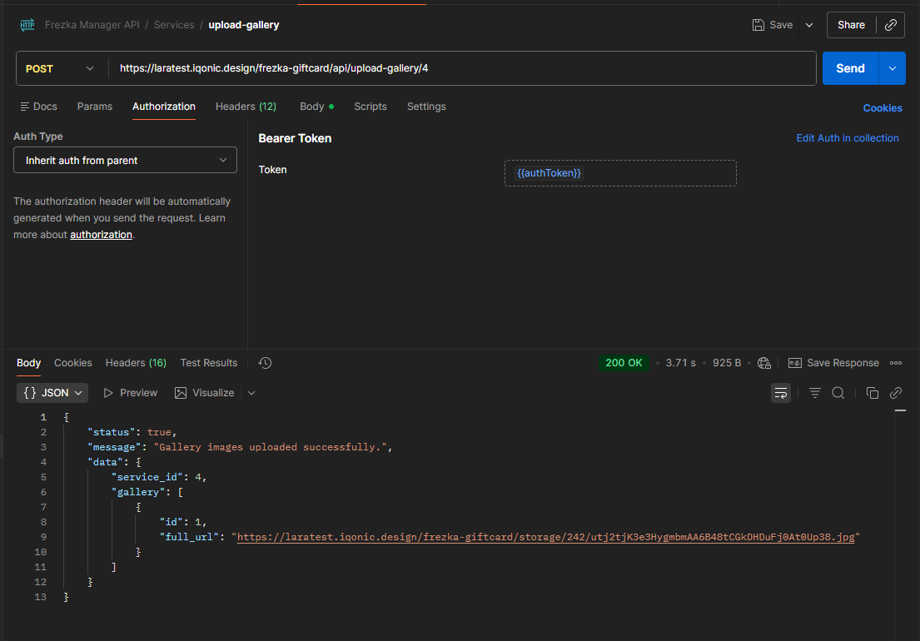This screenshot has width=920, height=641.
Task: Expand Send options arrow
Action: (893, 68)
